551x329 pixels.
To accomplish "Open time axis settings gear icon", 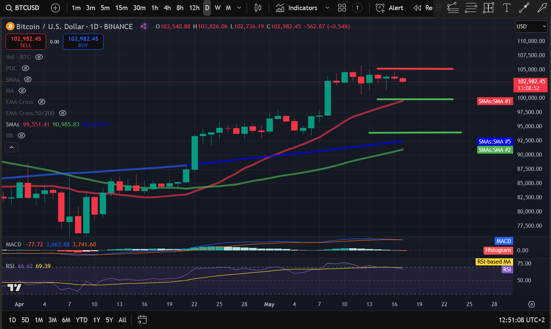I will click(x=532, y=304).
